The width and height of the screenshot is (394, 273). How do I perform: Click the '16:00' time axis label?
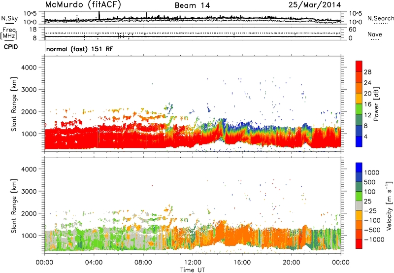tap(242, 263)
